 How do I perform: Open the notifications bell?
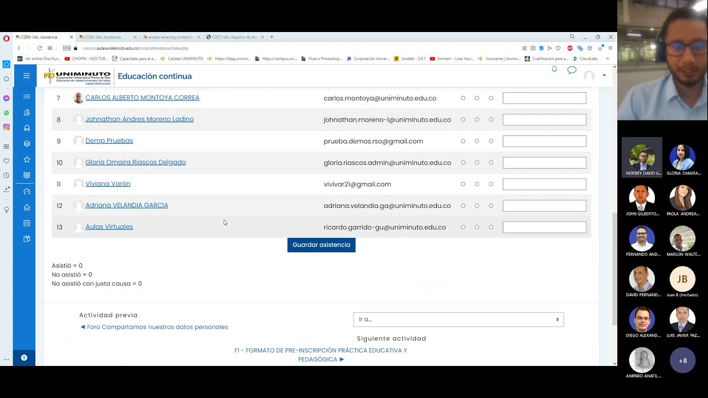click(554, 69)
